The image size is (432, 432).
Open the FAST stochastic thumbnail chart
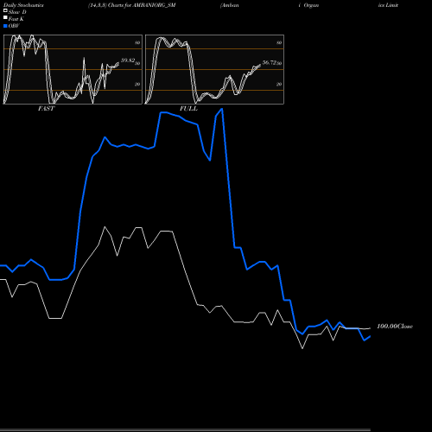click(x=73, y=69)
